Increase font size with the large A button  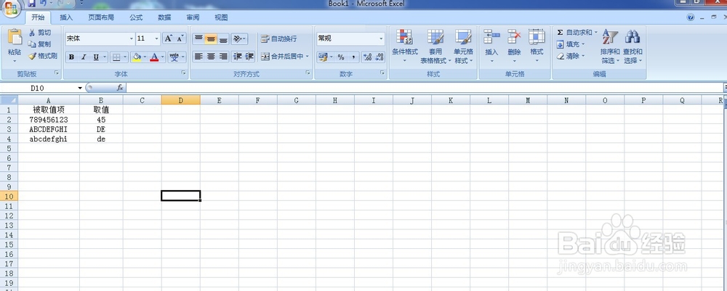pos(169,38)
